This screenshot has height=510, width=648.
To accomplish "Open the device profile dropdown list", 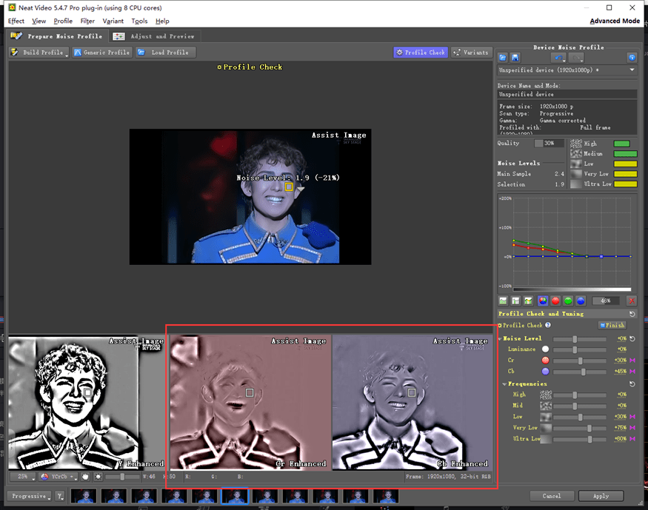I will (632, 70).
